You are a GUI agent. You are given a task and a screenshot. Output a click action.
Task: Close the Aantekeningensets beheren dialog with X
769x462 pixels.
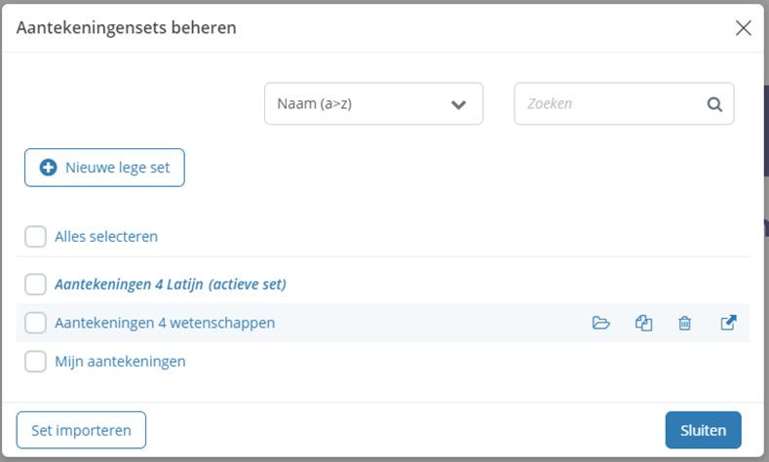pos(743,28)
